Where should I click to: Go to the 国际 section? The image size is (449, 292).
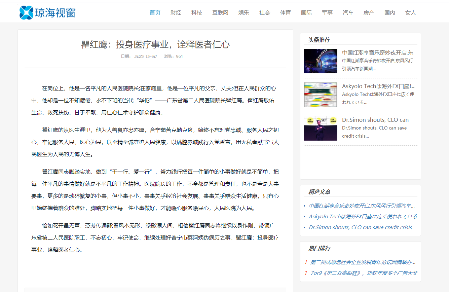[306, 13]
